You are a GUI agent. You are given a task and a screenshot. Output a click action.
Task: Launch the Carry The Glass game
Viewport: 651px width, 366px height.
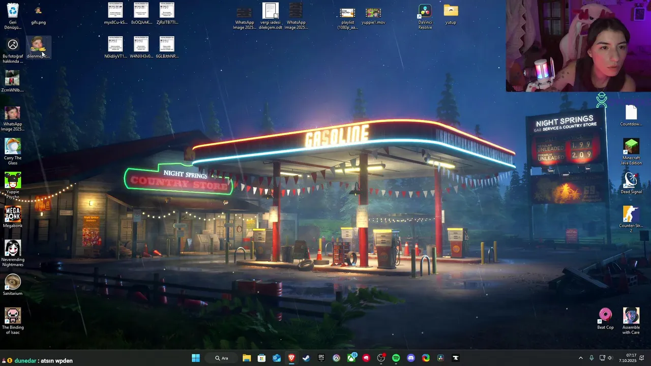pos(13,152)
